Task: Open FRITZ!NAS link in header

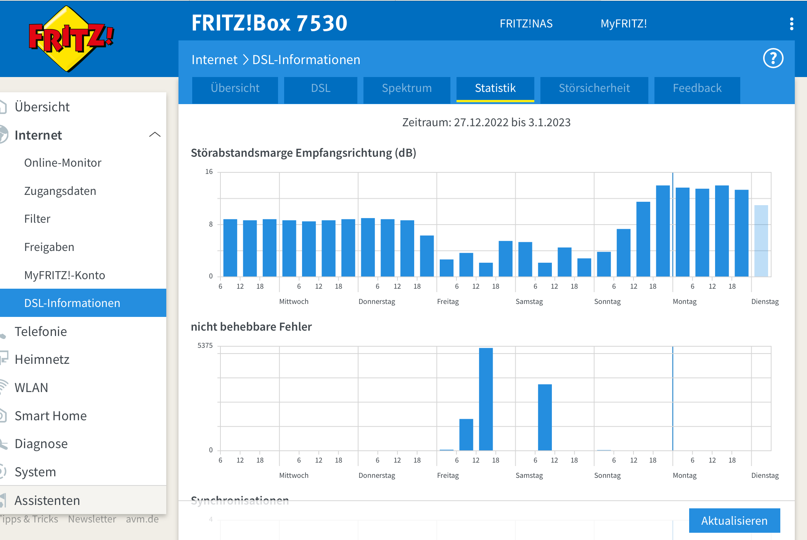Action: tap(526, 24)
